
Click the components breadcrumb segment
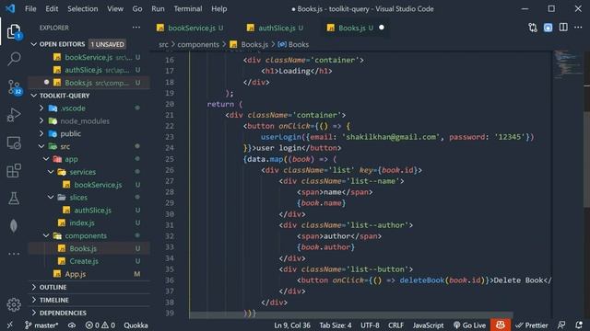pyautogui.click(x=198, y=44)
